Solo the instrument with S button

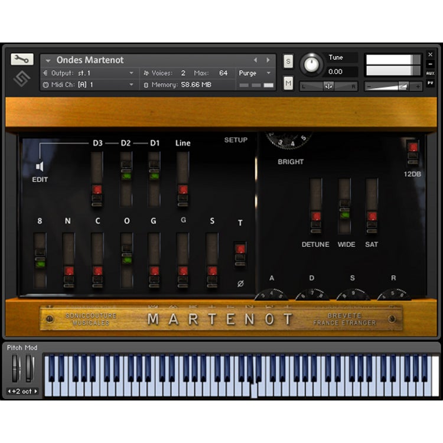point(288,61)
